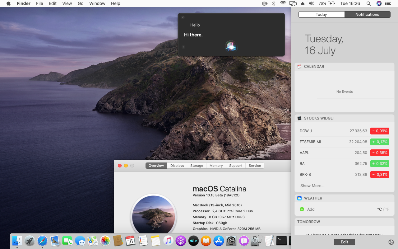Open Safari in the Dock
398x249 pixels.
42,241
